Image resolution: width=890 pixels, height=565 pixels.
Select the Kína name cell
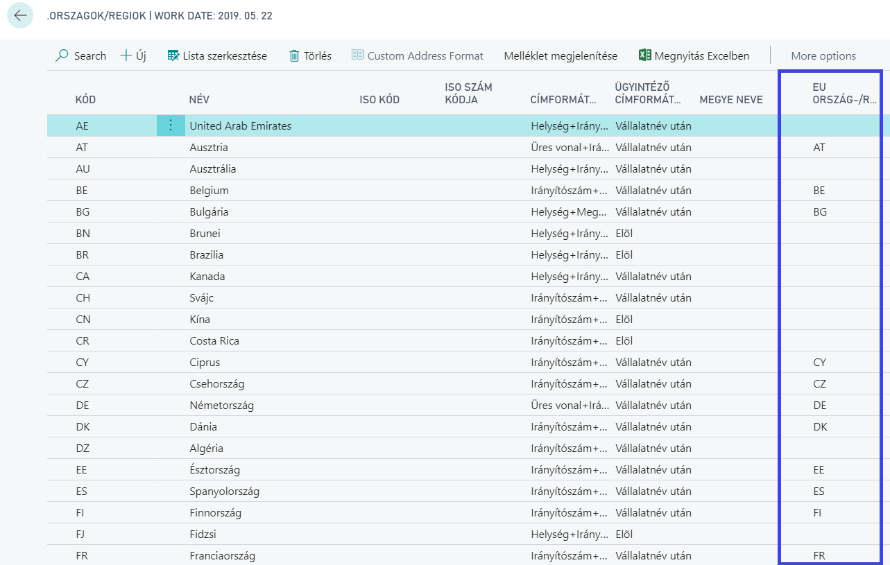click(x=200, y=320)
